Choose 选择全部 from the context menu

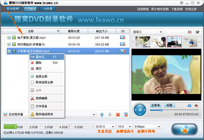[x=47, y=76]
